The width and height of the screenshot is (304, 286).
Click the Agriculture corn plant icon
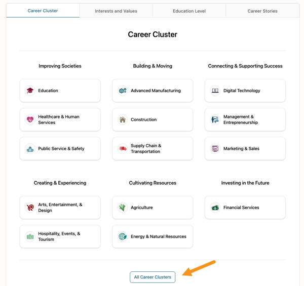pyautogui.click(x=123, y=208)
